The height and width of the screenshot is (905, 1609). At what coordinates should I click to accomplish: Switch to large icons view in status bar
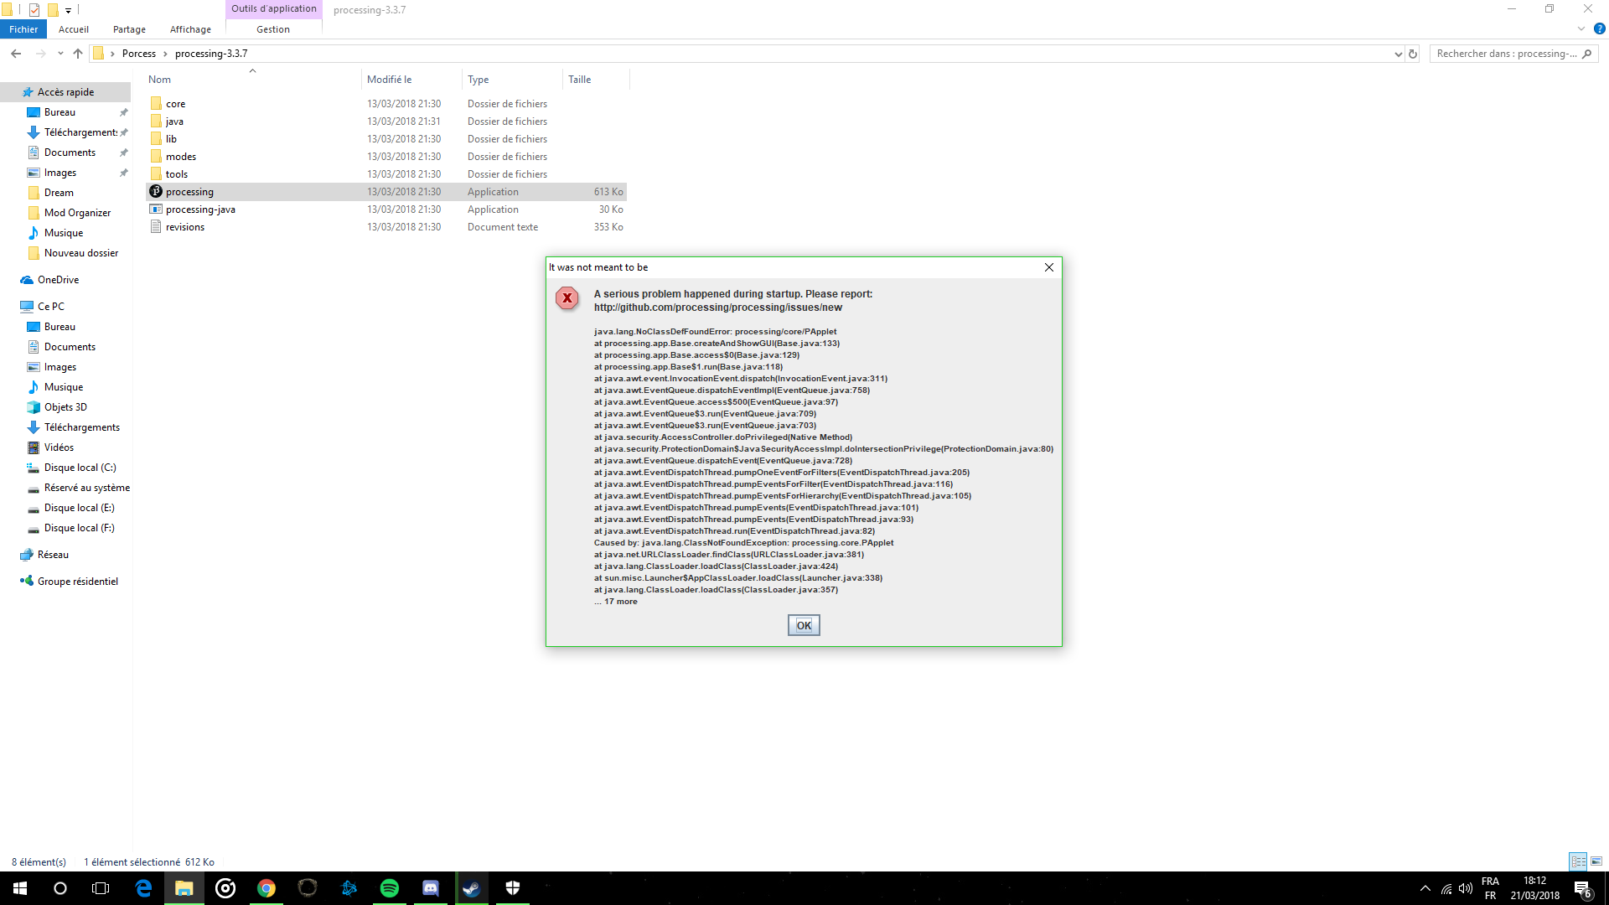tap(1595, 861)
